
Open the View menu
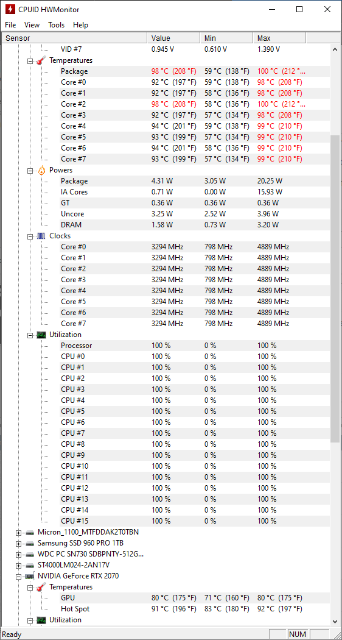tap(32, 25)
